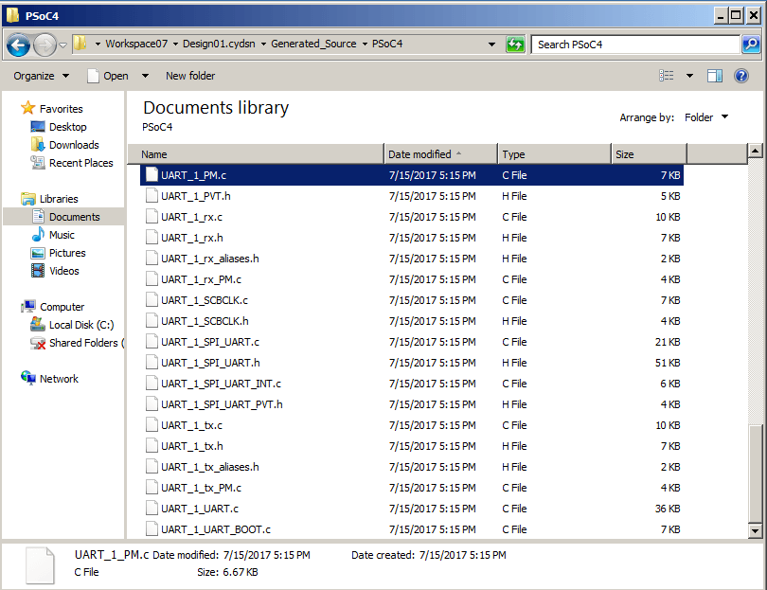Click the file icon of UART_1_SCBCLK.c

[152, 300]
